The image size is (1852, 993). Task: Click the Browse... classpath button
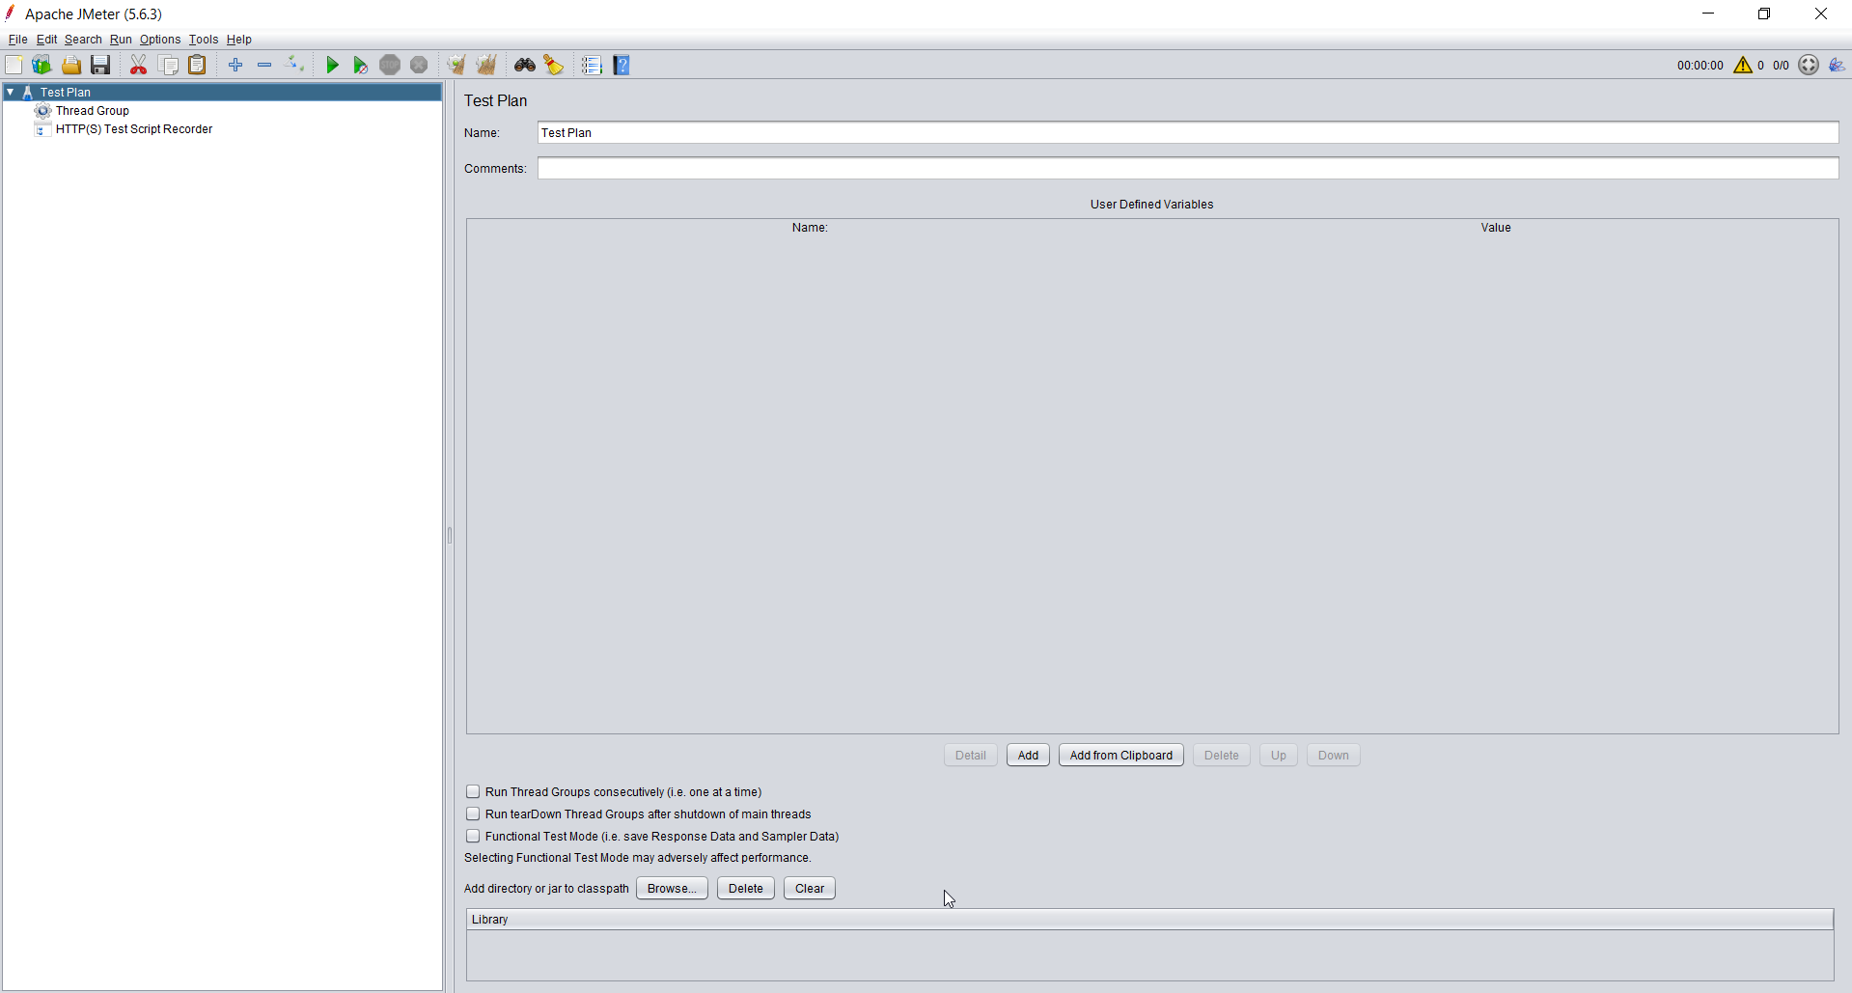pos(672,889)
